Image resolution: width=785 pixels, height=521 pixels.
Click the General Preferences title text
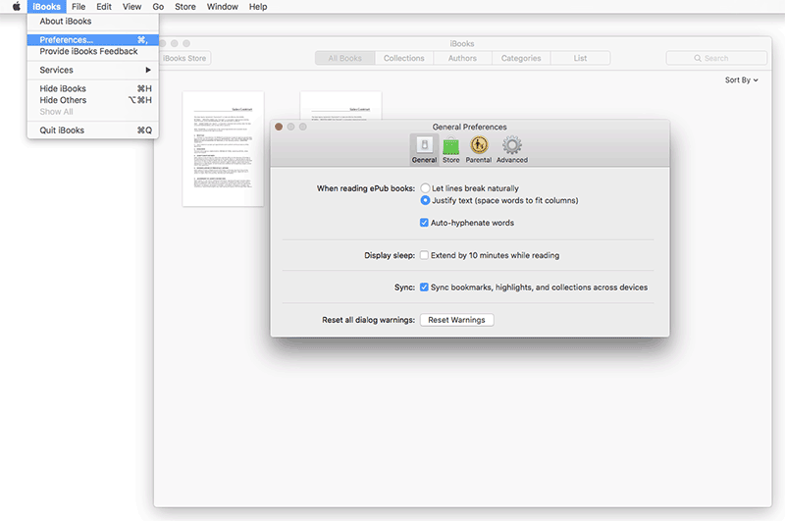click(x=470, y=128)
